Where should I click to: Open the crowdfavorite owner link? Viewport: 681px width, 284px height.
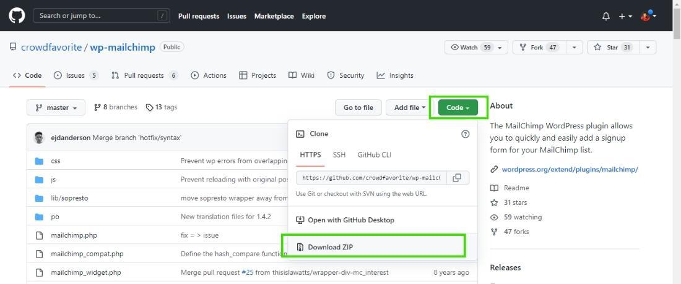pos(51,47)
